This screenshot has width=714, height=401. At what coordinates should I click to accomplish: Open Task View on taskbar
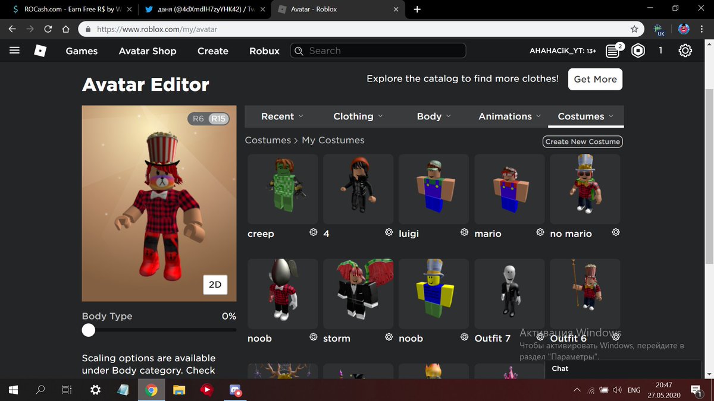[x=67, y=390]
